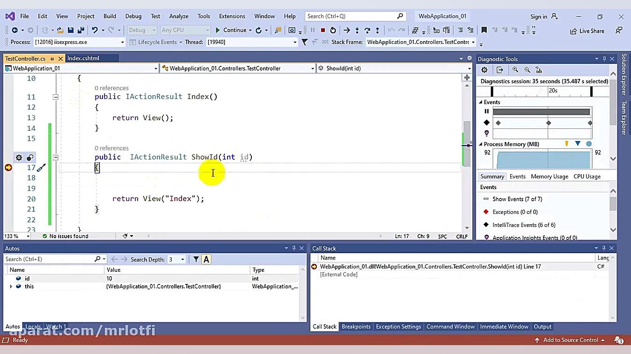Click breakpoint marker on line 17
Screen dimensions: 631x354
(8, 168)
